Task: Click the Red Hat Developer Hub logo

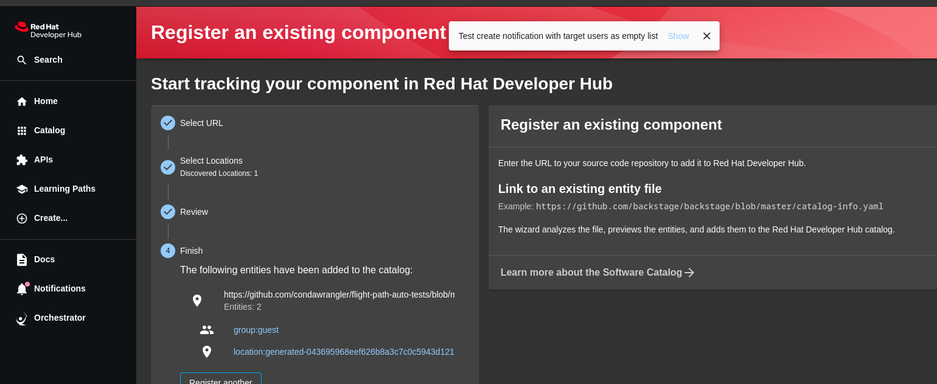Action: (48, 30)
